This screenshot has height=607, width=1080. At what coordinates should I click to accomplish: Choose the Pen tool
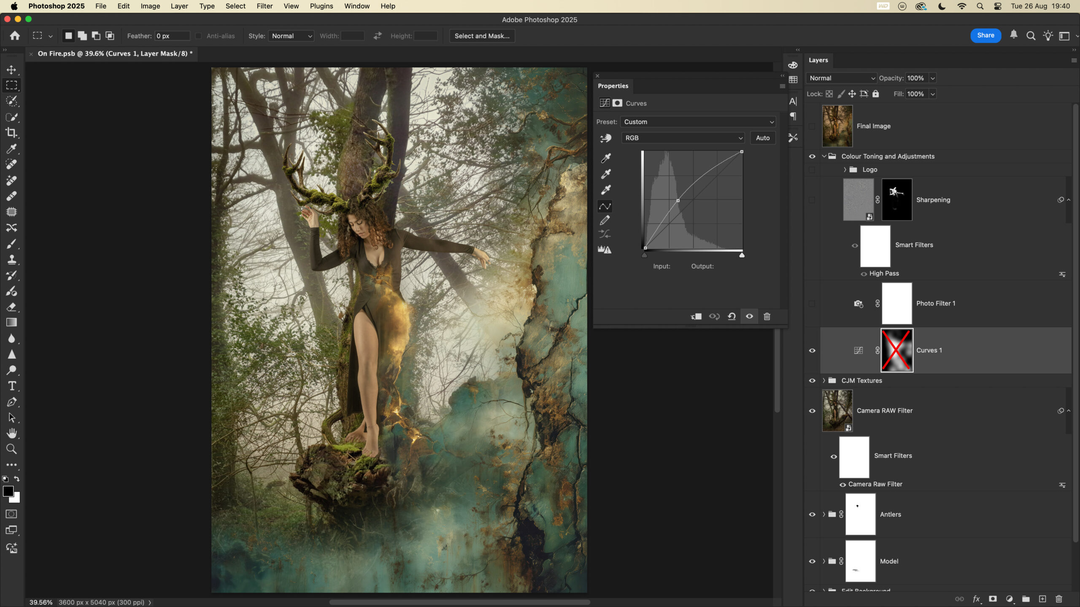click(11, 402)
